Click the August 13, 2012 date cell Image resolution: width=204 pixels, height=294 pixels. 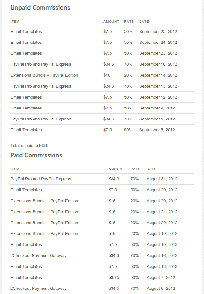click(x=162, y=267)
